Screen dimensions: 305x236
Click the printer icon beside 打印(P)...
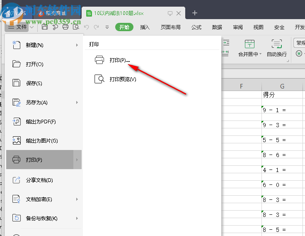(99, 60)
